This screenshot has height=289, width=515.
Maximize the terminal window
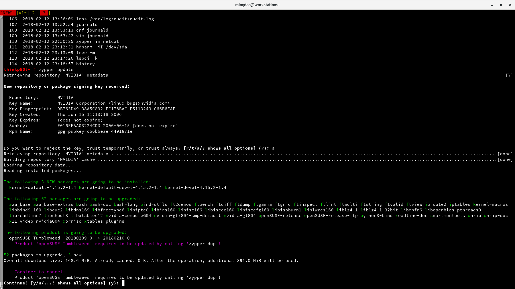[501, 5]
